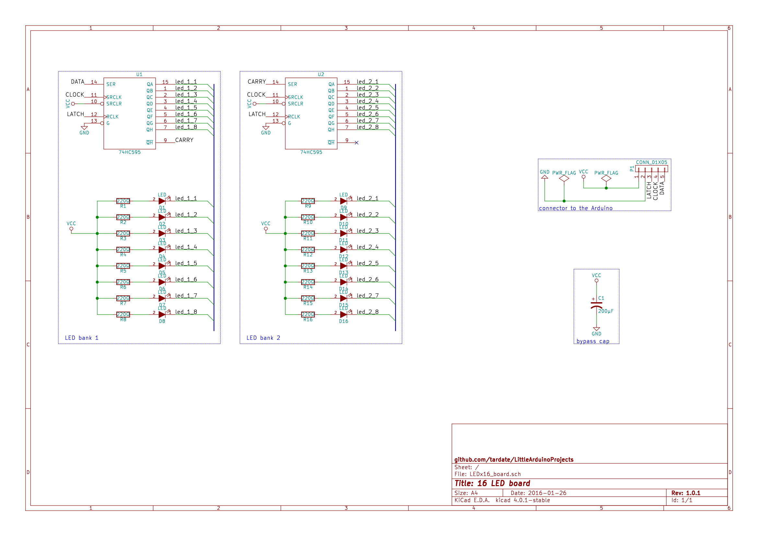The image size is (758, 536).
Task: Click the CARRY output label on U1 pin 9
Action: (185, 140)
